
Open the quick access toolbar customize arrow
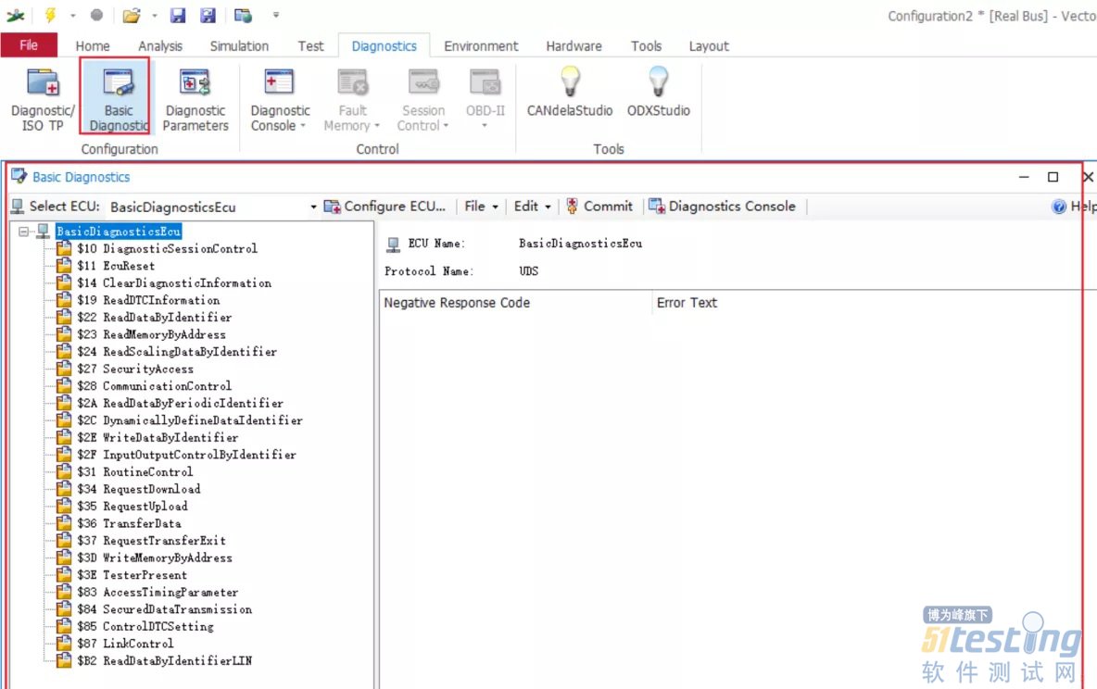click(276, 15)
